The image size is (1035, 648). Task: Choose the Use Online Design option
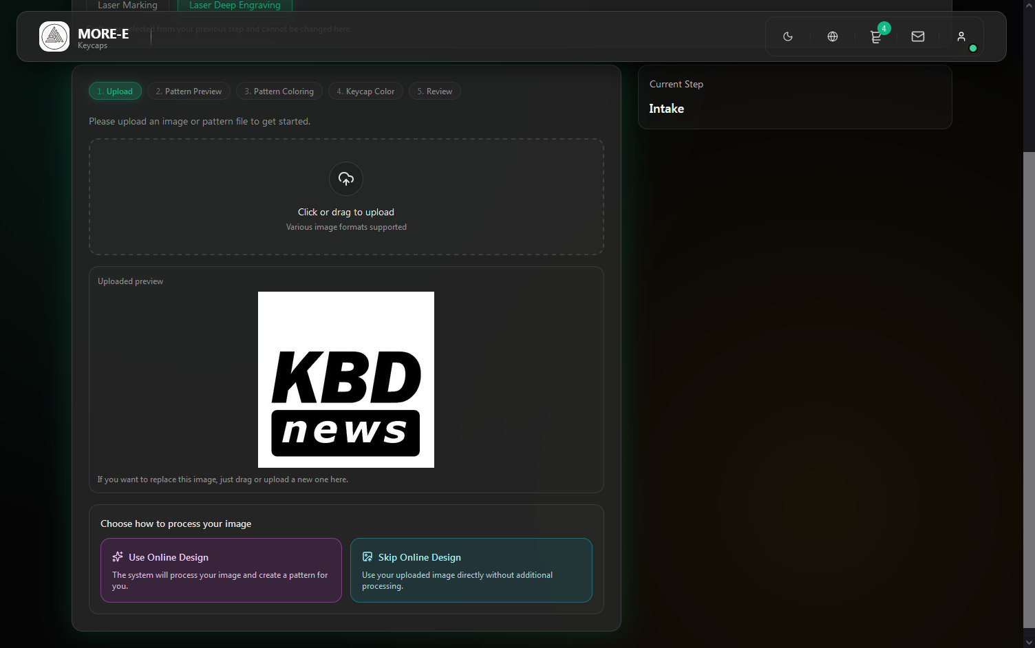[221, 570]
